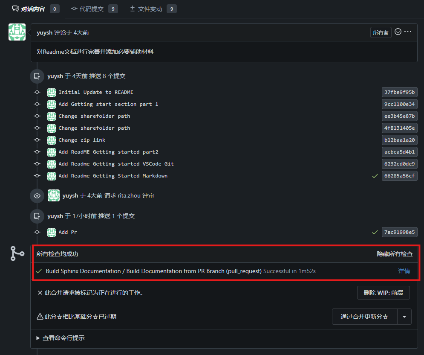Click the 所有者 owner badge

(x=381, y=33)
